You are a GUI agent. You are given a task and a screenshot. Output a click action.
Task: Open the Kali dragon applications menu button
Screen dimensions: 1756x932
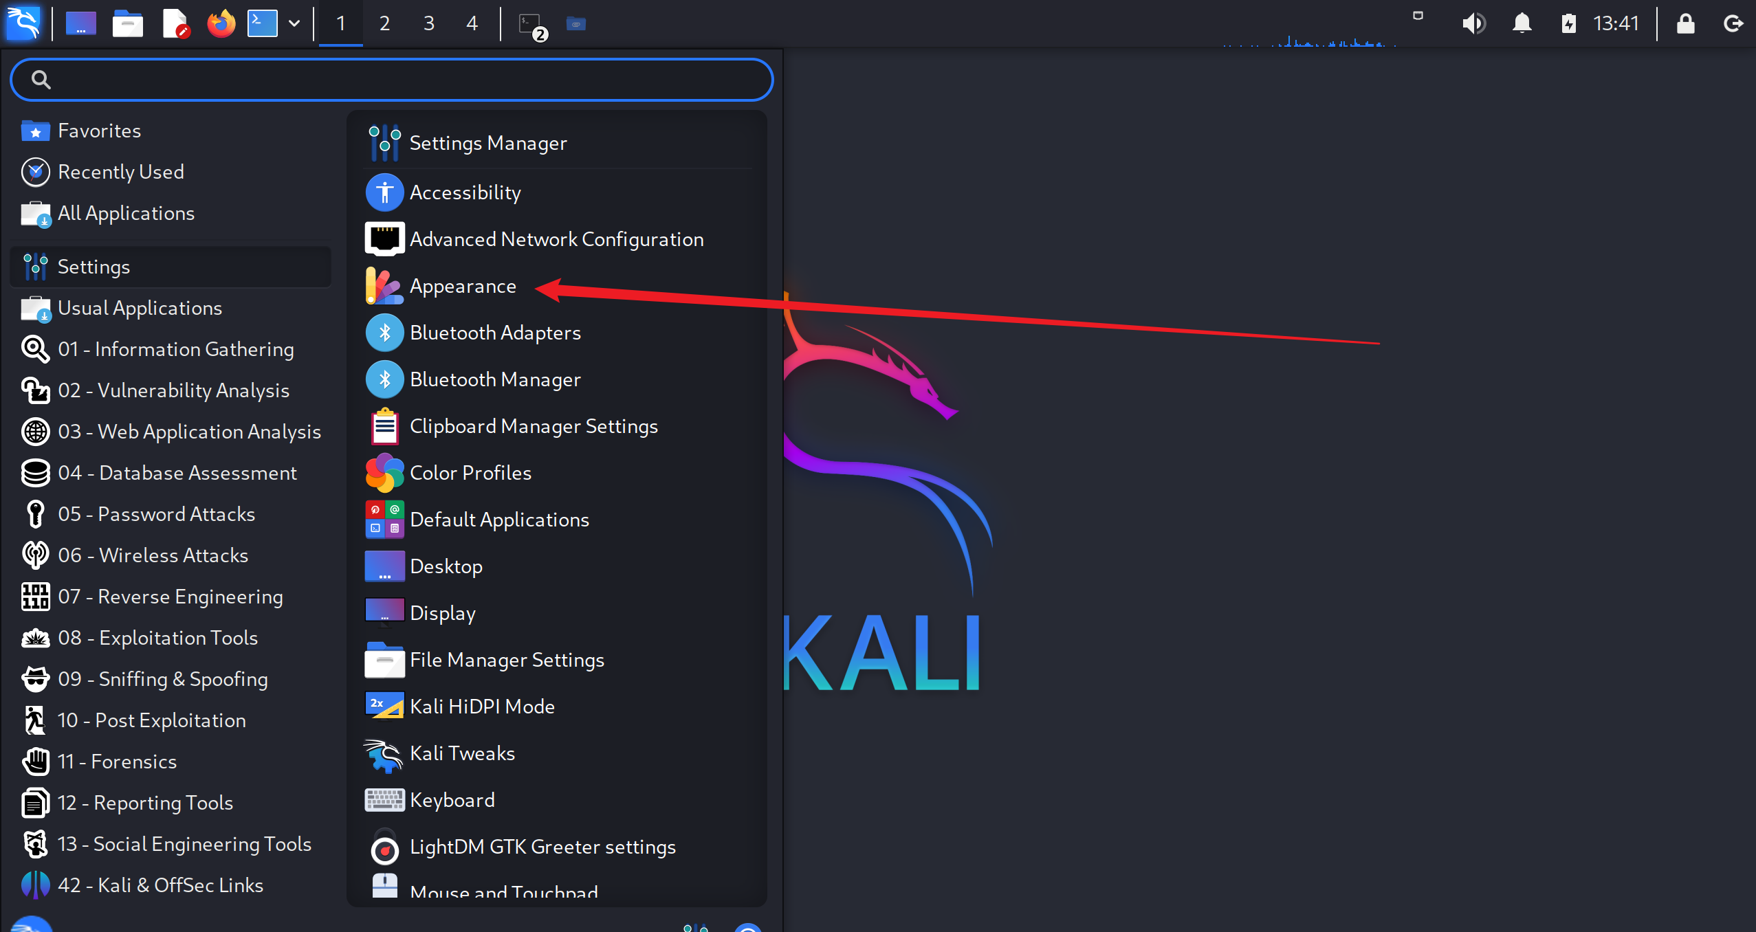pyautogui.click(x=23, y=23)
